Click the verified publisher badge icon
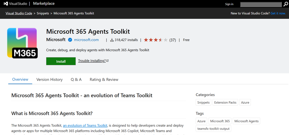The height and width of the screenshot is (135, 289). [70, 40]
